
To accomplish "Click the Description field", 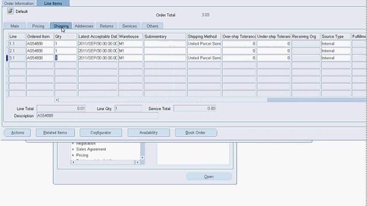I will 97,116.
